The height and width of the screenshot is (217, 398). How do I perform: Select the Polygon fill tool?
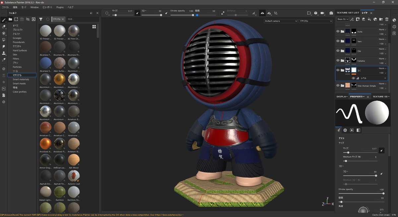point(4,40)
